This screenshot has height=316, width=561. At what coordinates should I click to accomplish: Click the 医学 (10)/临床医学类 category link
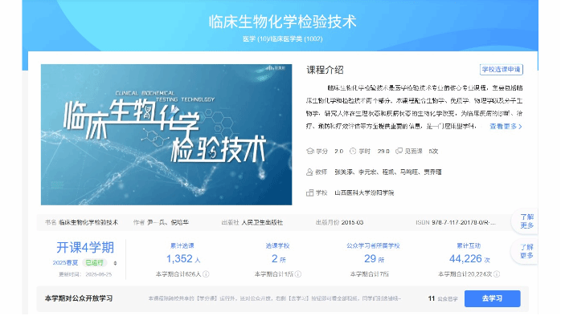click(x=283, y=39)
